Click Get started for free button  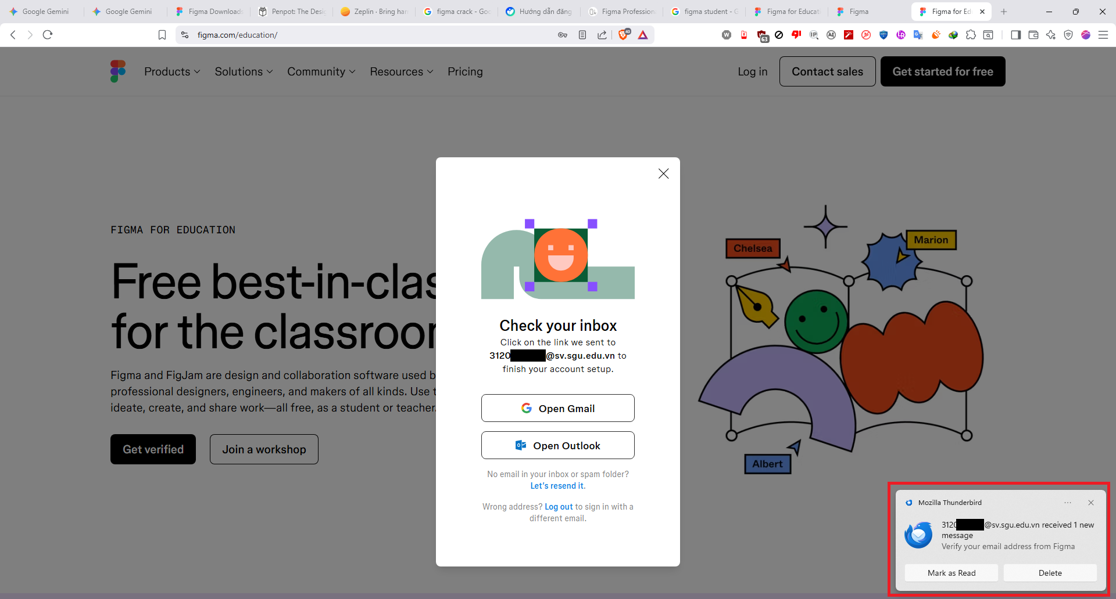point(943,71)
